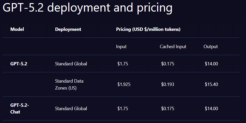This screenshot has height=123, width=246.
Task: Click the $15.40 output price
Action: click(211, 84)
